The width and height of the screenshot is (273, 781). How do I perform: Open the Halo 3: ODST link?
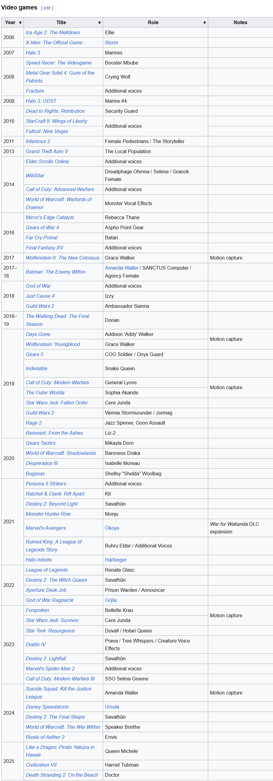pyautogui.click(x=41, y=101)
